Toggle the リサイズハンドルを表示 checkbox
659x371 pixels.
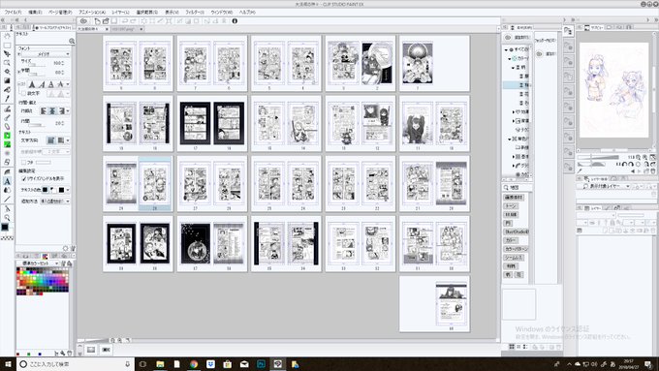[x=23, y=178]
